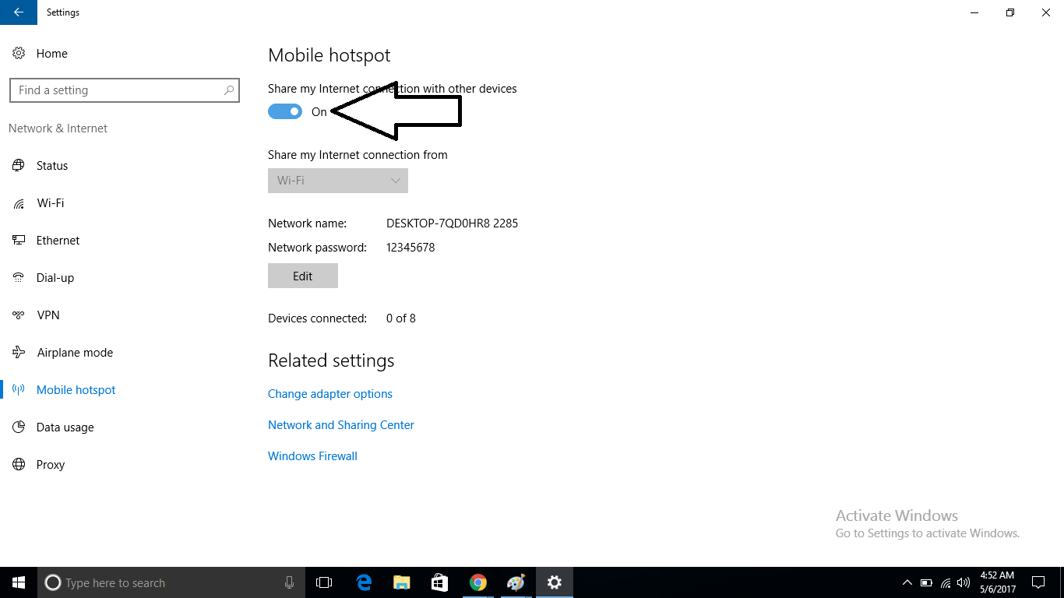Click the Mobile hotspot sidebar icon
The width and height of the screenshot is (1064, 598).
coord(19,389)
